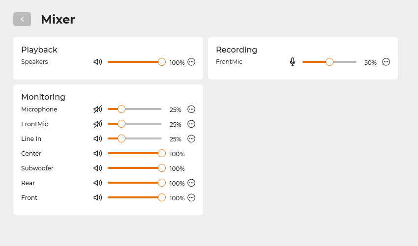Viewport: 418px width, 246px height.
Task: Unmute the FrontMic monitoring channel
Action: (98, 124)
